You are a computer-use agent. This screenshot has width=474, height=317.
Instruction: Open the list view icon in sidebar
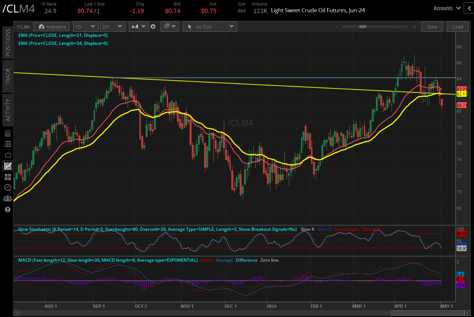tap(8, 144)
